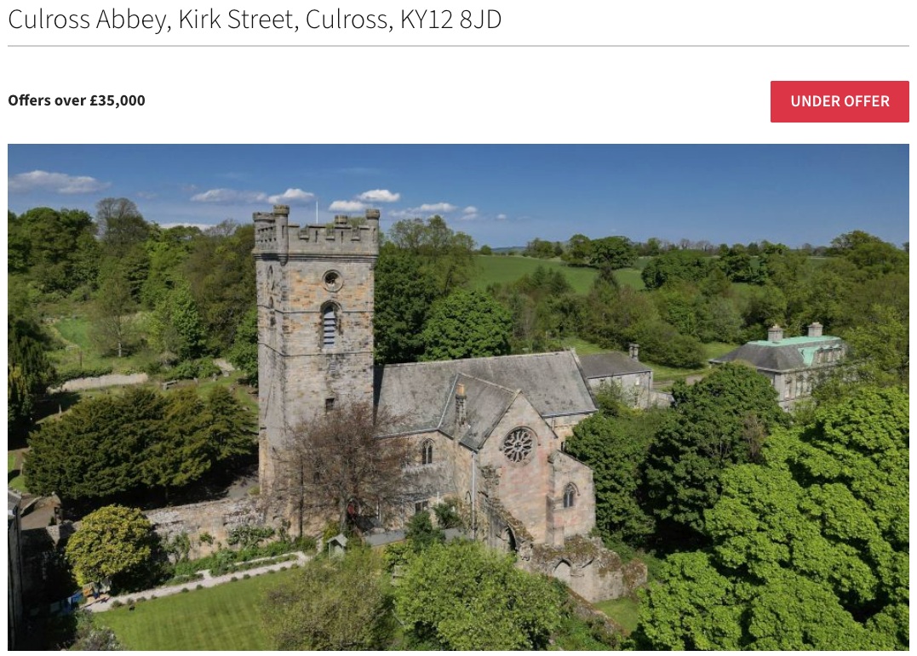Click the round rose window on the church
Screen dimensions: 917x656
(519, 446)
